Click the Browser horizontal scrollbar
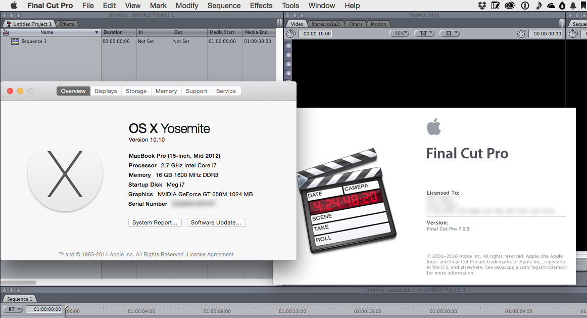 [18, 283]
